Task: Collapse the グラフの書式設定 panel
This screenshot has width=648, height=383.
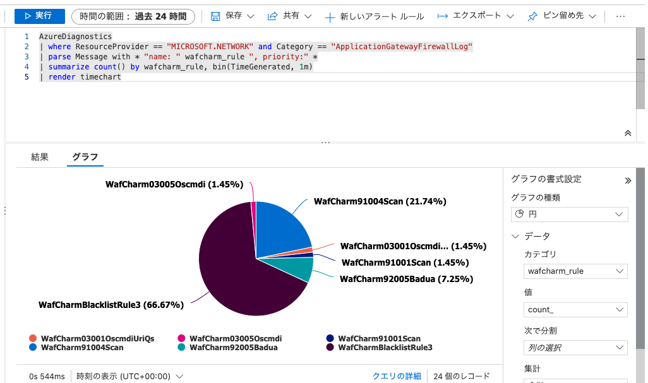Action: pos(628,180)
